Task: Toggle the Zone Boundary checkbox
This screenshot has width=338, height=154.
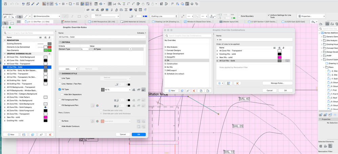Action: click(239, 16)
